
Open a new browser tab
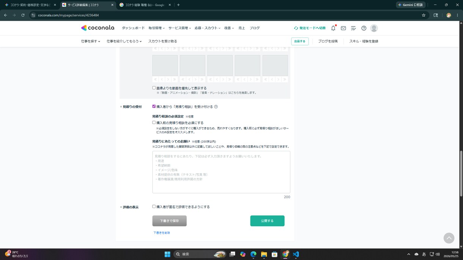pyautogui.click(x=178, y=5)
